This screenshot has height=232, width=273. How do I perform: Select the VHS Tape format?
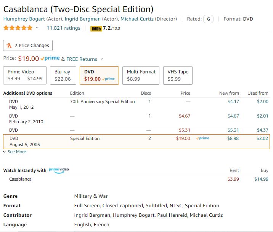178,75
